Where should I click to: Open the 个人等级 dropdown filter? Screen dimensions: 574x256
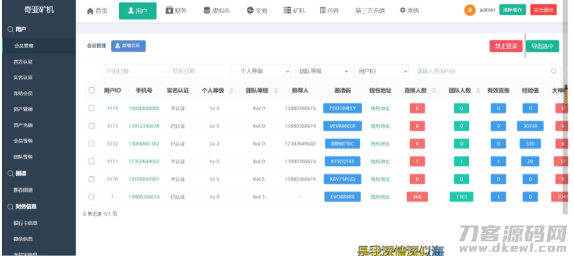click(x=263, y=71)
